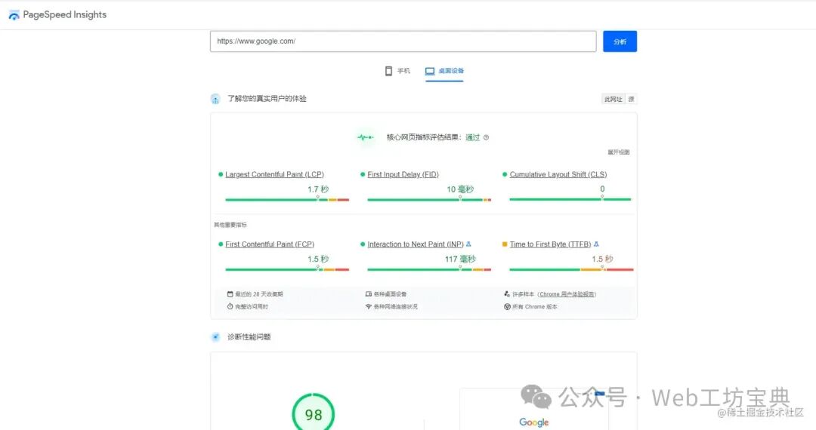Viewport: 816px width, 430px height.
Task: Click the 其他重要指标 label
Action: (230, 225)
